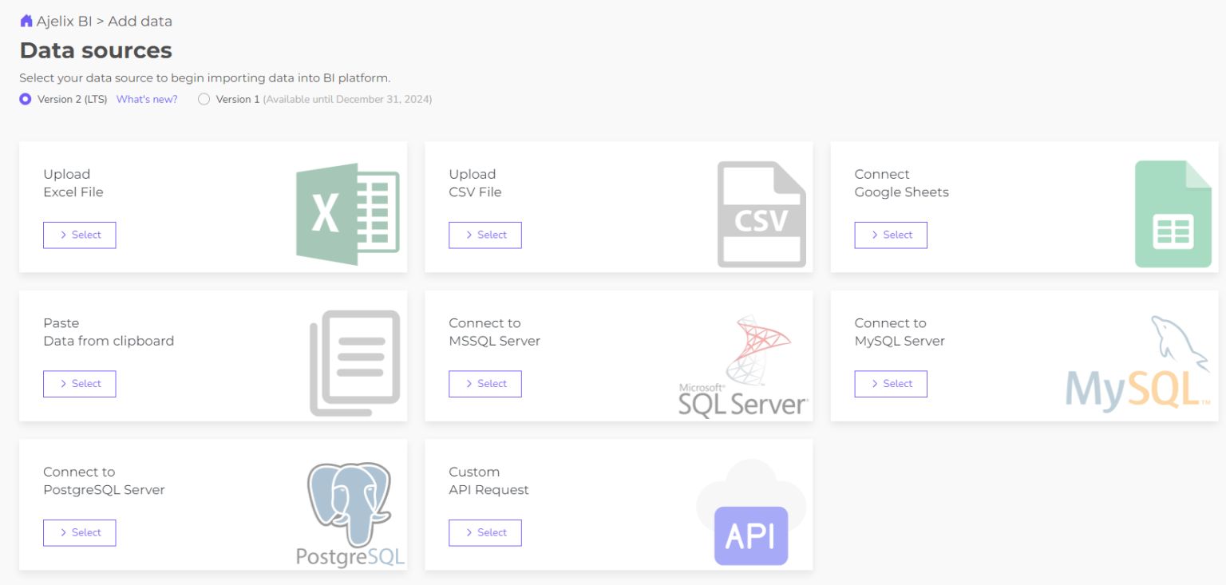Click the Microsoft SQL Server logo

[744, 366]
